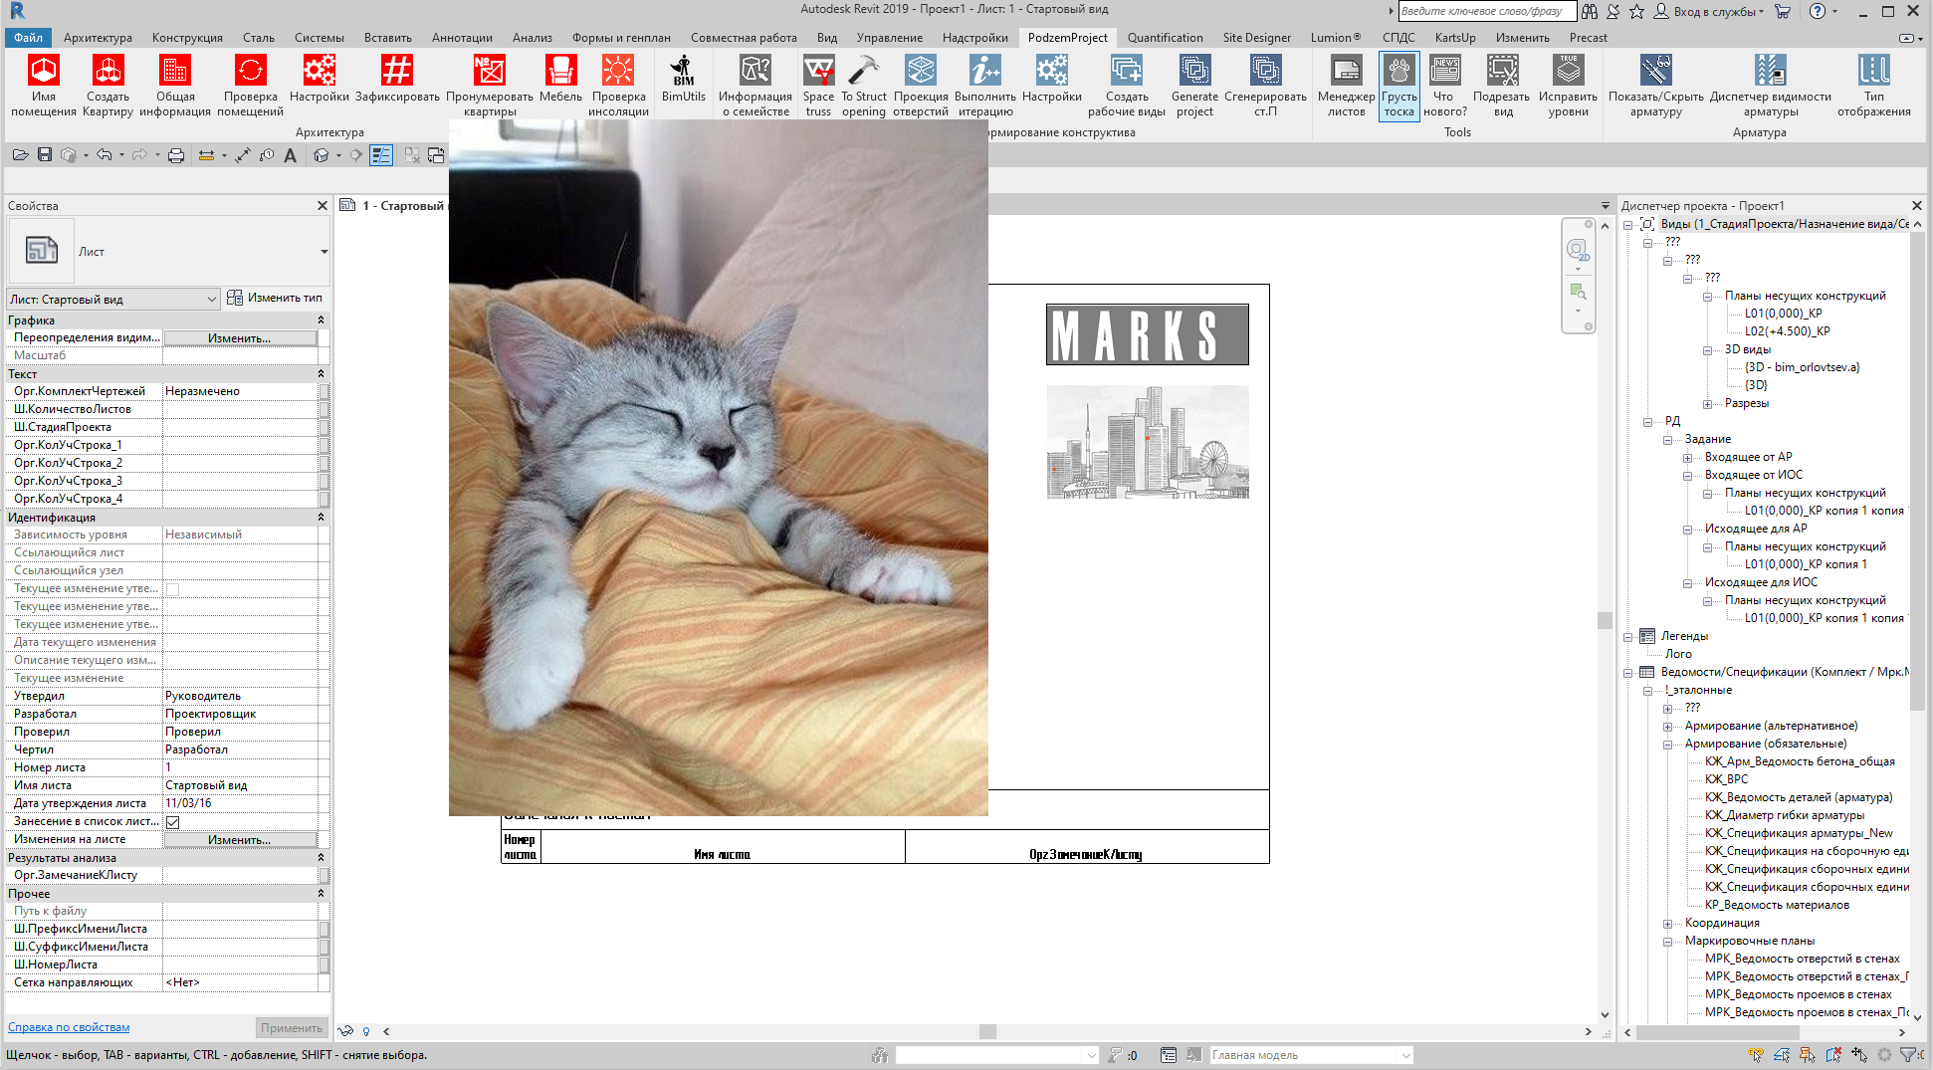Open the Совместная работа ribbon tab
The image size is (1933, 1070).
coord(744,38)
